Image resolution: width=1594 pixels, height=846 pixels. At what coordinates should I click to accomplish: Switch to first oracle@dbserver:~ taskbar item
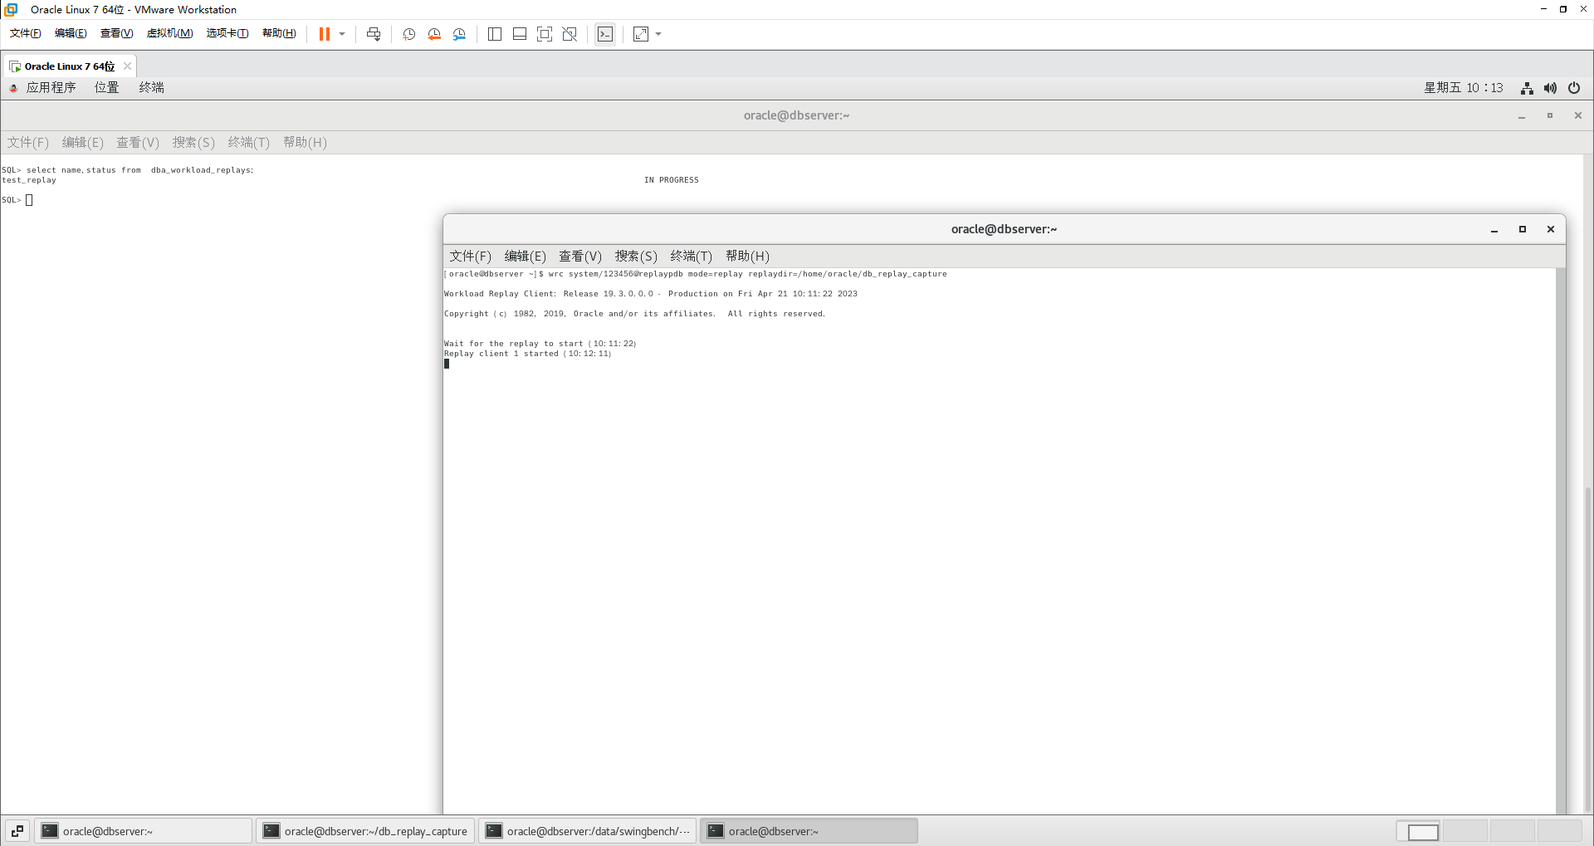143,831
